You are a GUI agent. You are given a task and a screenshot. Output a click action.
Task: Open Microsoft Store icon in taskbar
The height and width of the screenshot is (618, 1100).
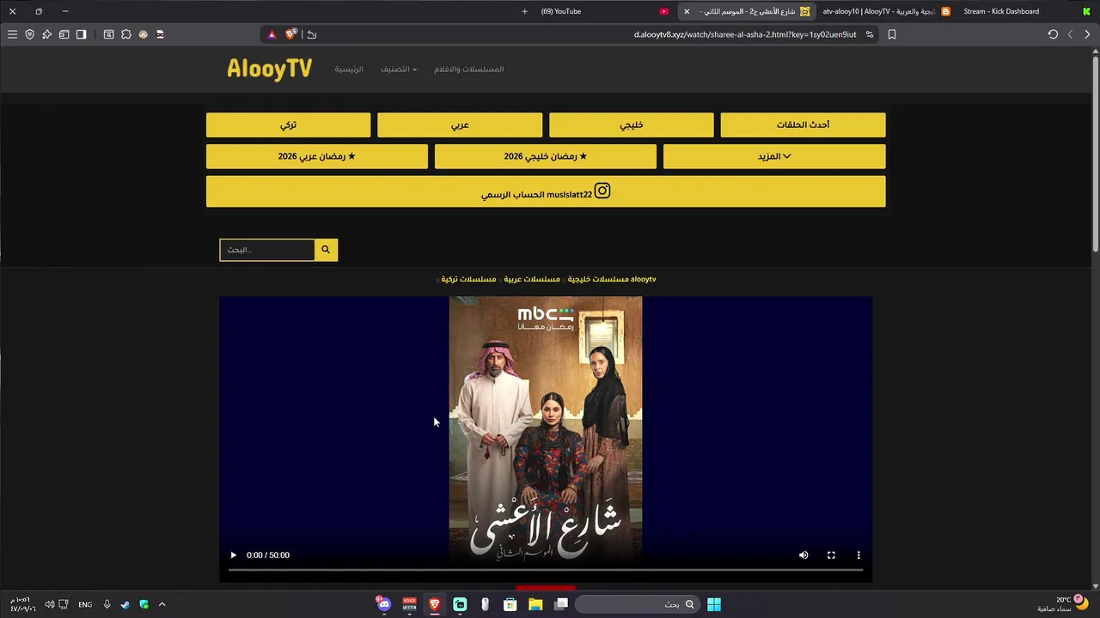point(510,604)
